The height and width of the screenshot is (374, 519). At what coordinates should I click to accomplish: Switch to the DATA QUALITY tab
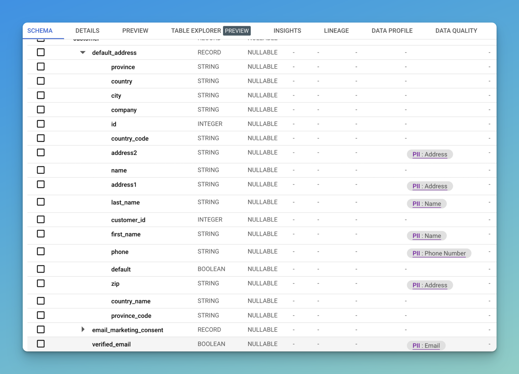tap(456, 30)
